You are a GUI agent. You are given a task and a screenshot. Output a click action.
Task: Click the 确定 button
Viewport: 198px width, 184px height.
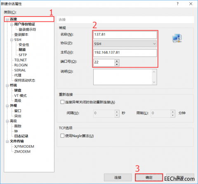click(149, 177)
